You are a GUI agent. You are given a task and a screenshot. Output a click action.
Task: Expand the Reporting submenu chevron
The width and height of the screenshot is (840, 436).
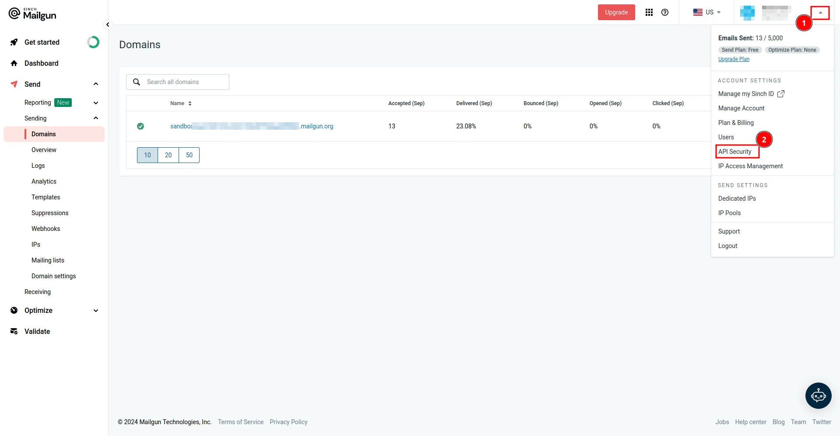96,103
